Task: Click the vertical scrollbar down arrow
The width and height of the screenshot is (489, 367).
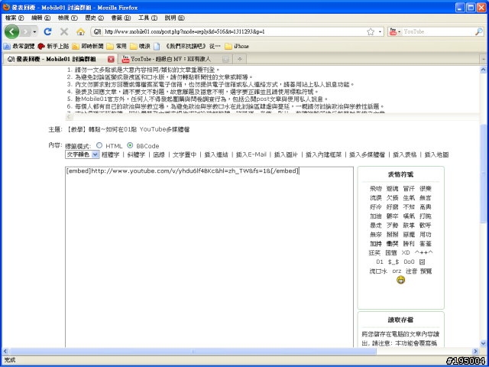Action: 483,343
